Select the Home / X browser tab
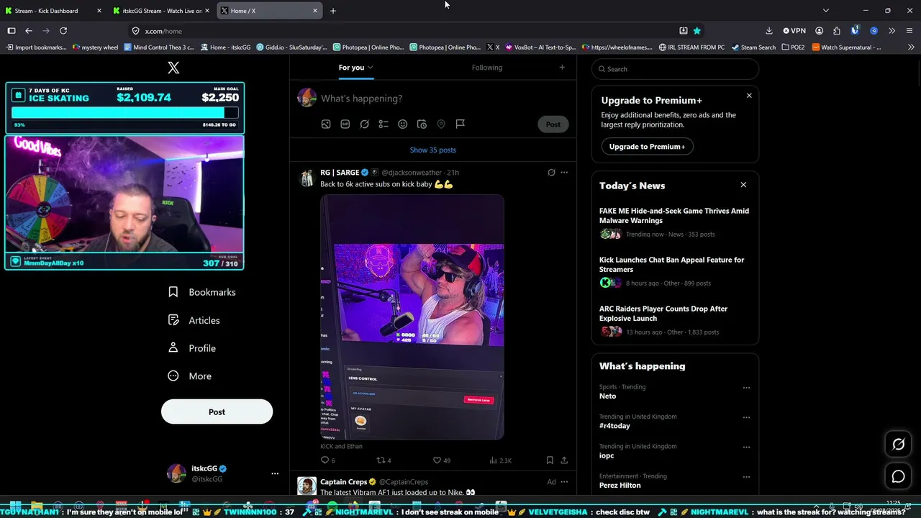921x518 pixels. 270,11
